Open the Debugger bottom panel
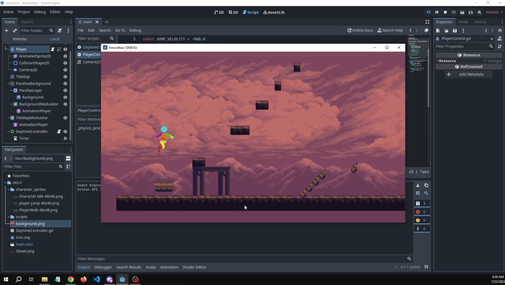Screen dimensions: 505x285 (103, 267)
